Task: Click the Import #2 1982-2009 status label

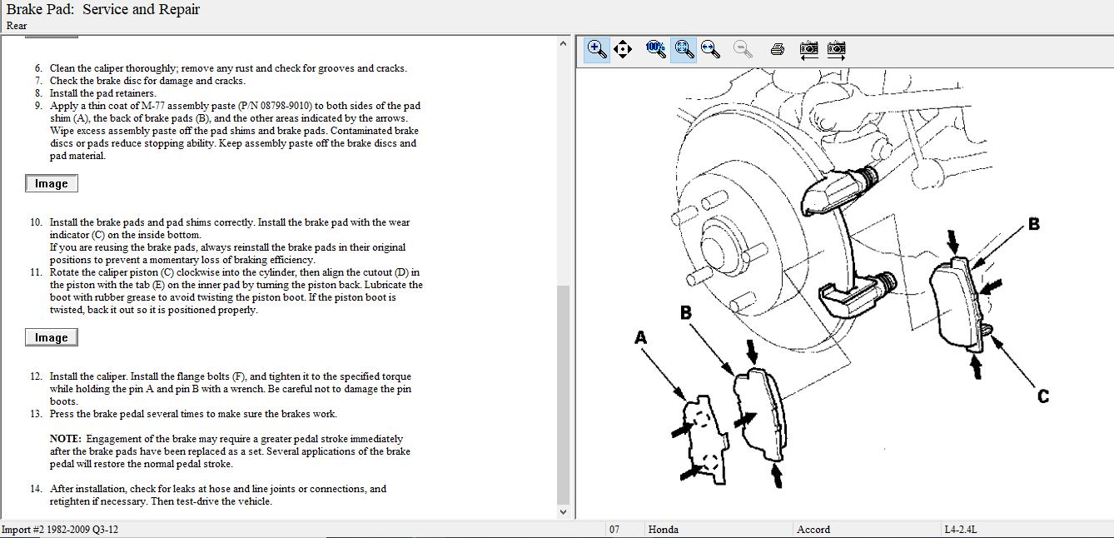Action: (60, 530)
